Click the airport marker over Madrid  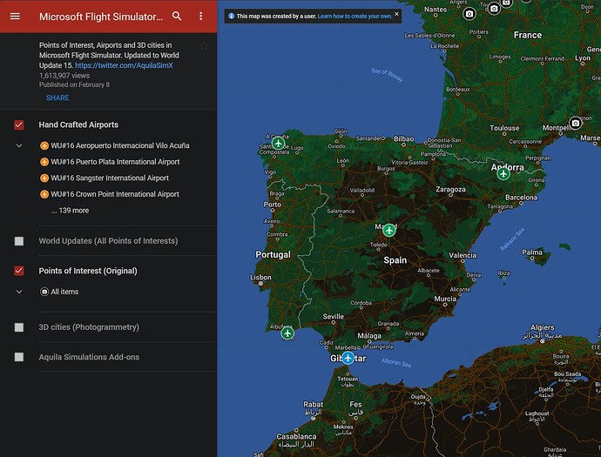pos(389,230)
